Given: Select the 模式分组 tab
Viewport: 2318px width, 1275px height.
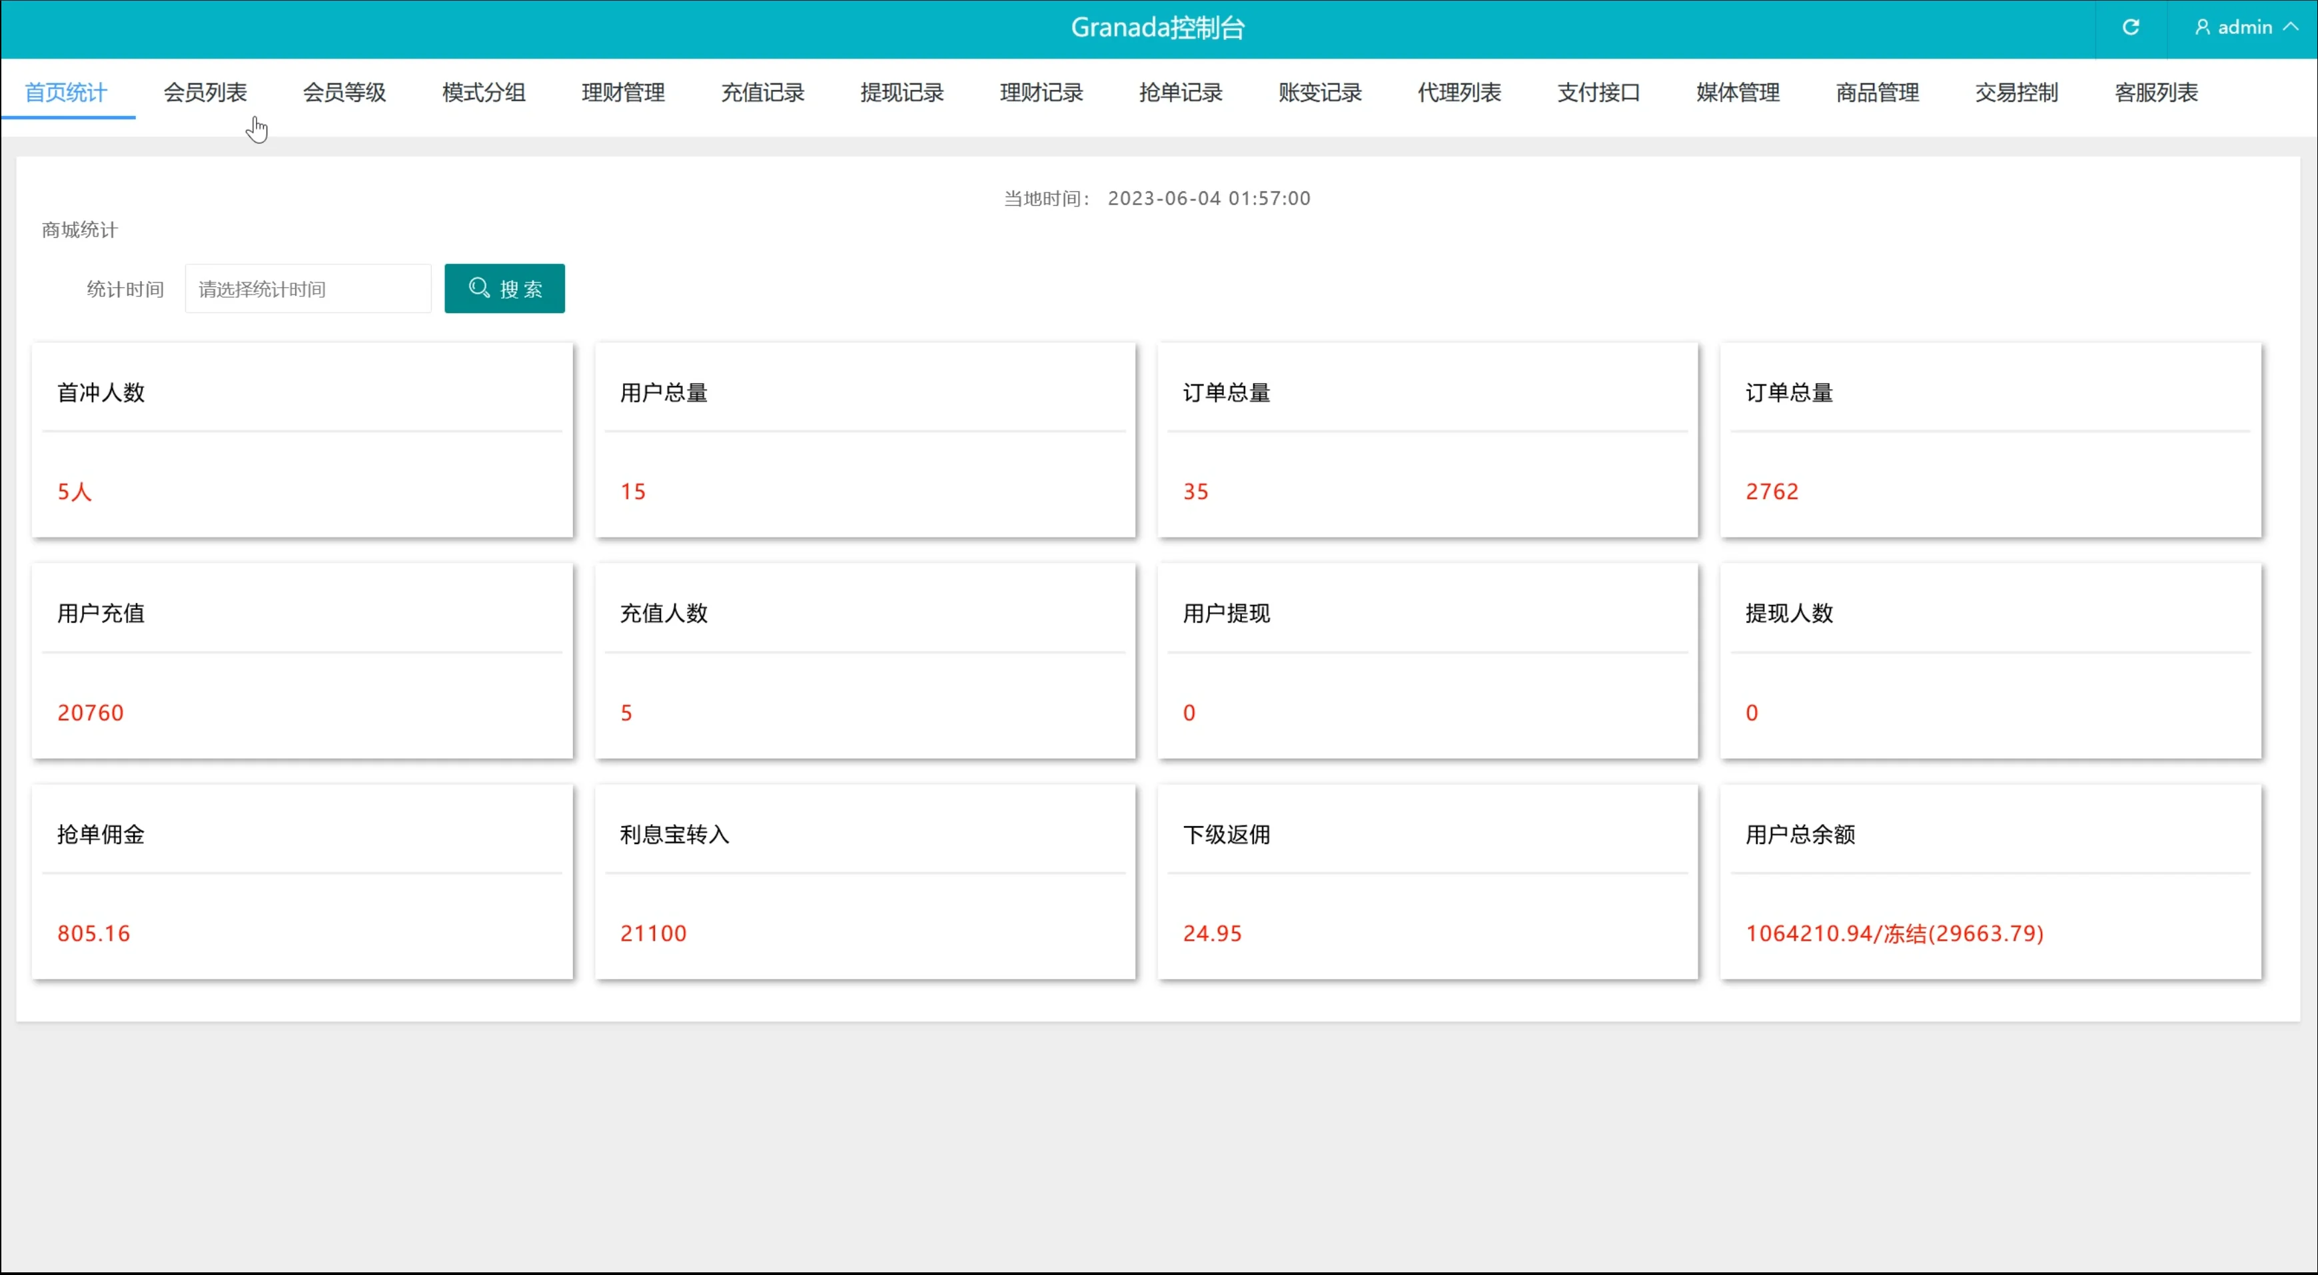Looking at the screenshot, I should coord(483,93).
